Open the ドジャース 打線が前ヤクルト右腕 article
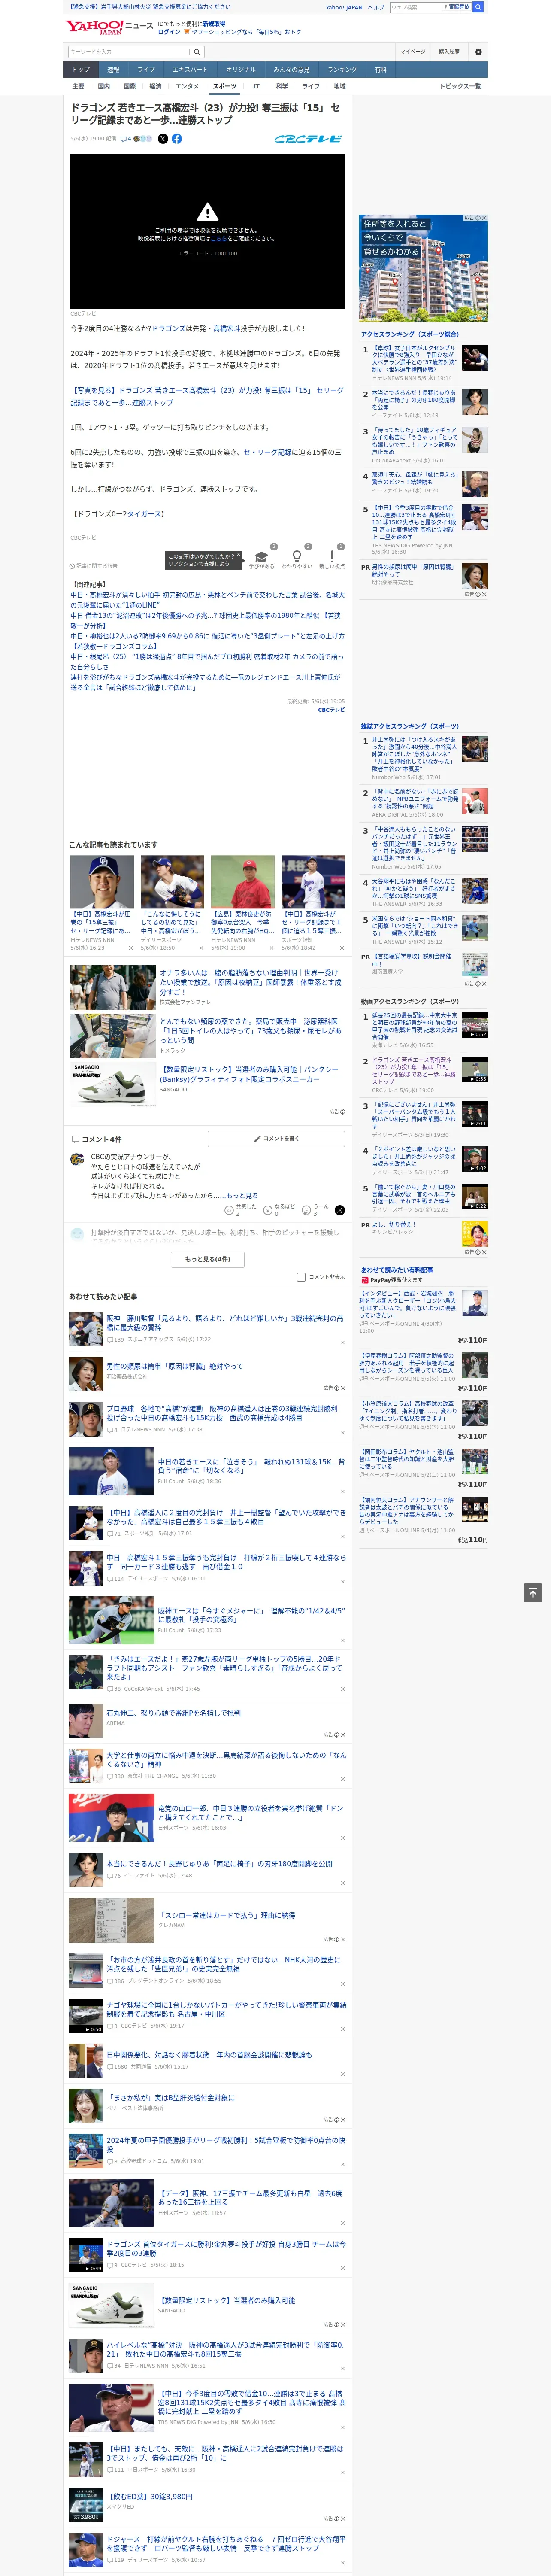551x2576 pixels. (226, 2542)
